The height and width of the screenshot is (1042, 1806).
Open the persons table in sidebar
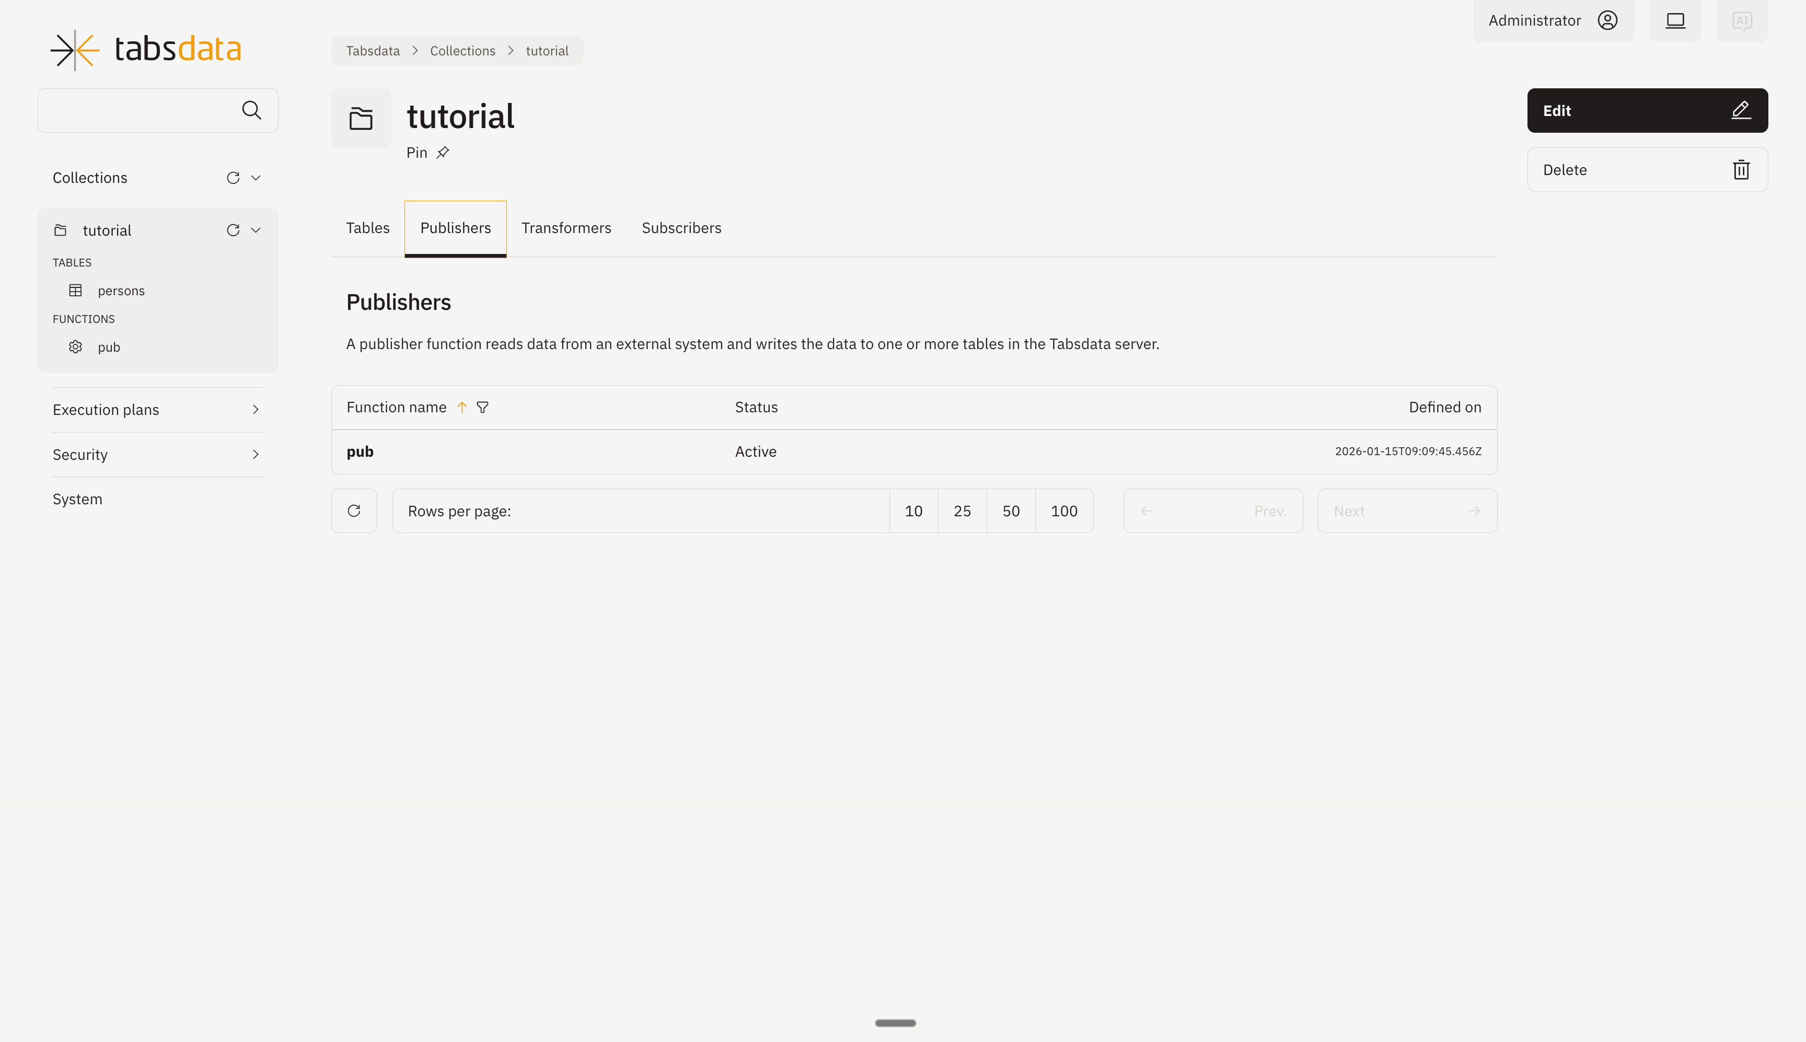[120, 291]
